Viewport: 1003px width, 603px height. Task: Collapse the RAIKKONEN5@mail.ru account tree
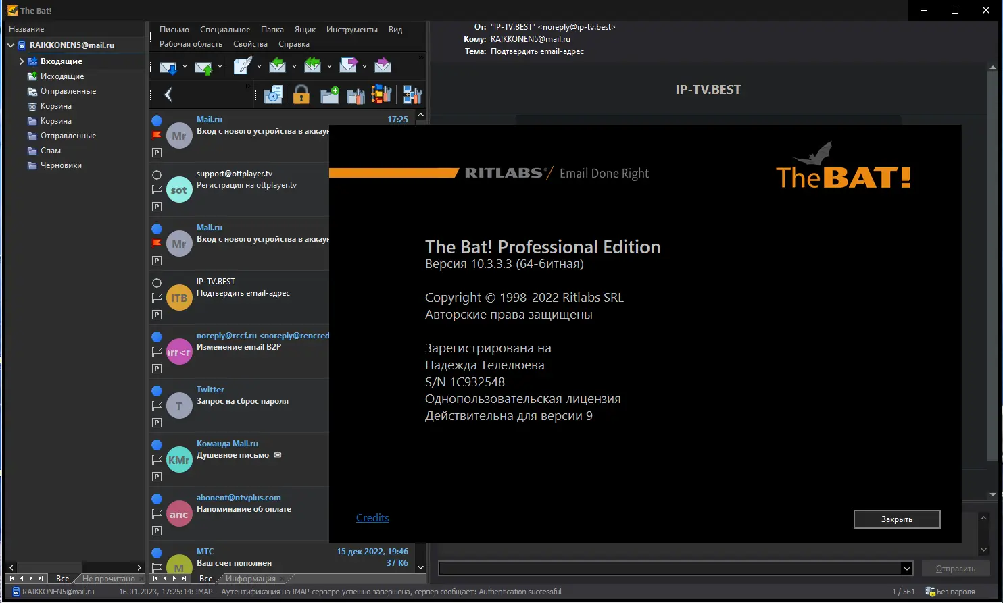(11, 45)
